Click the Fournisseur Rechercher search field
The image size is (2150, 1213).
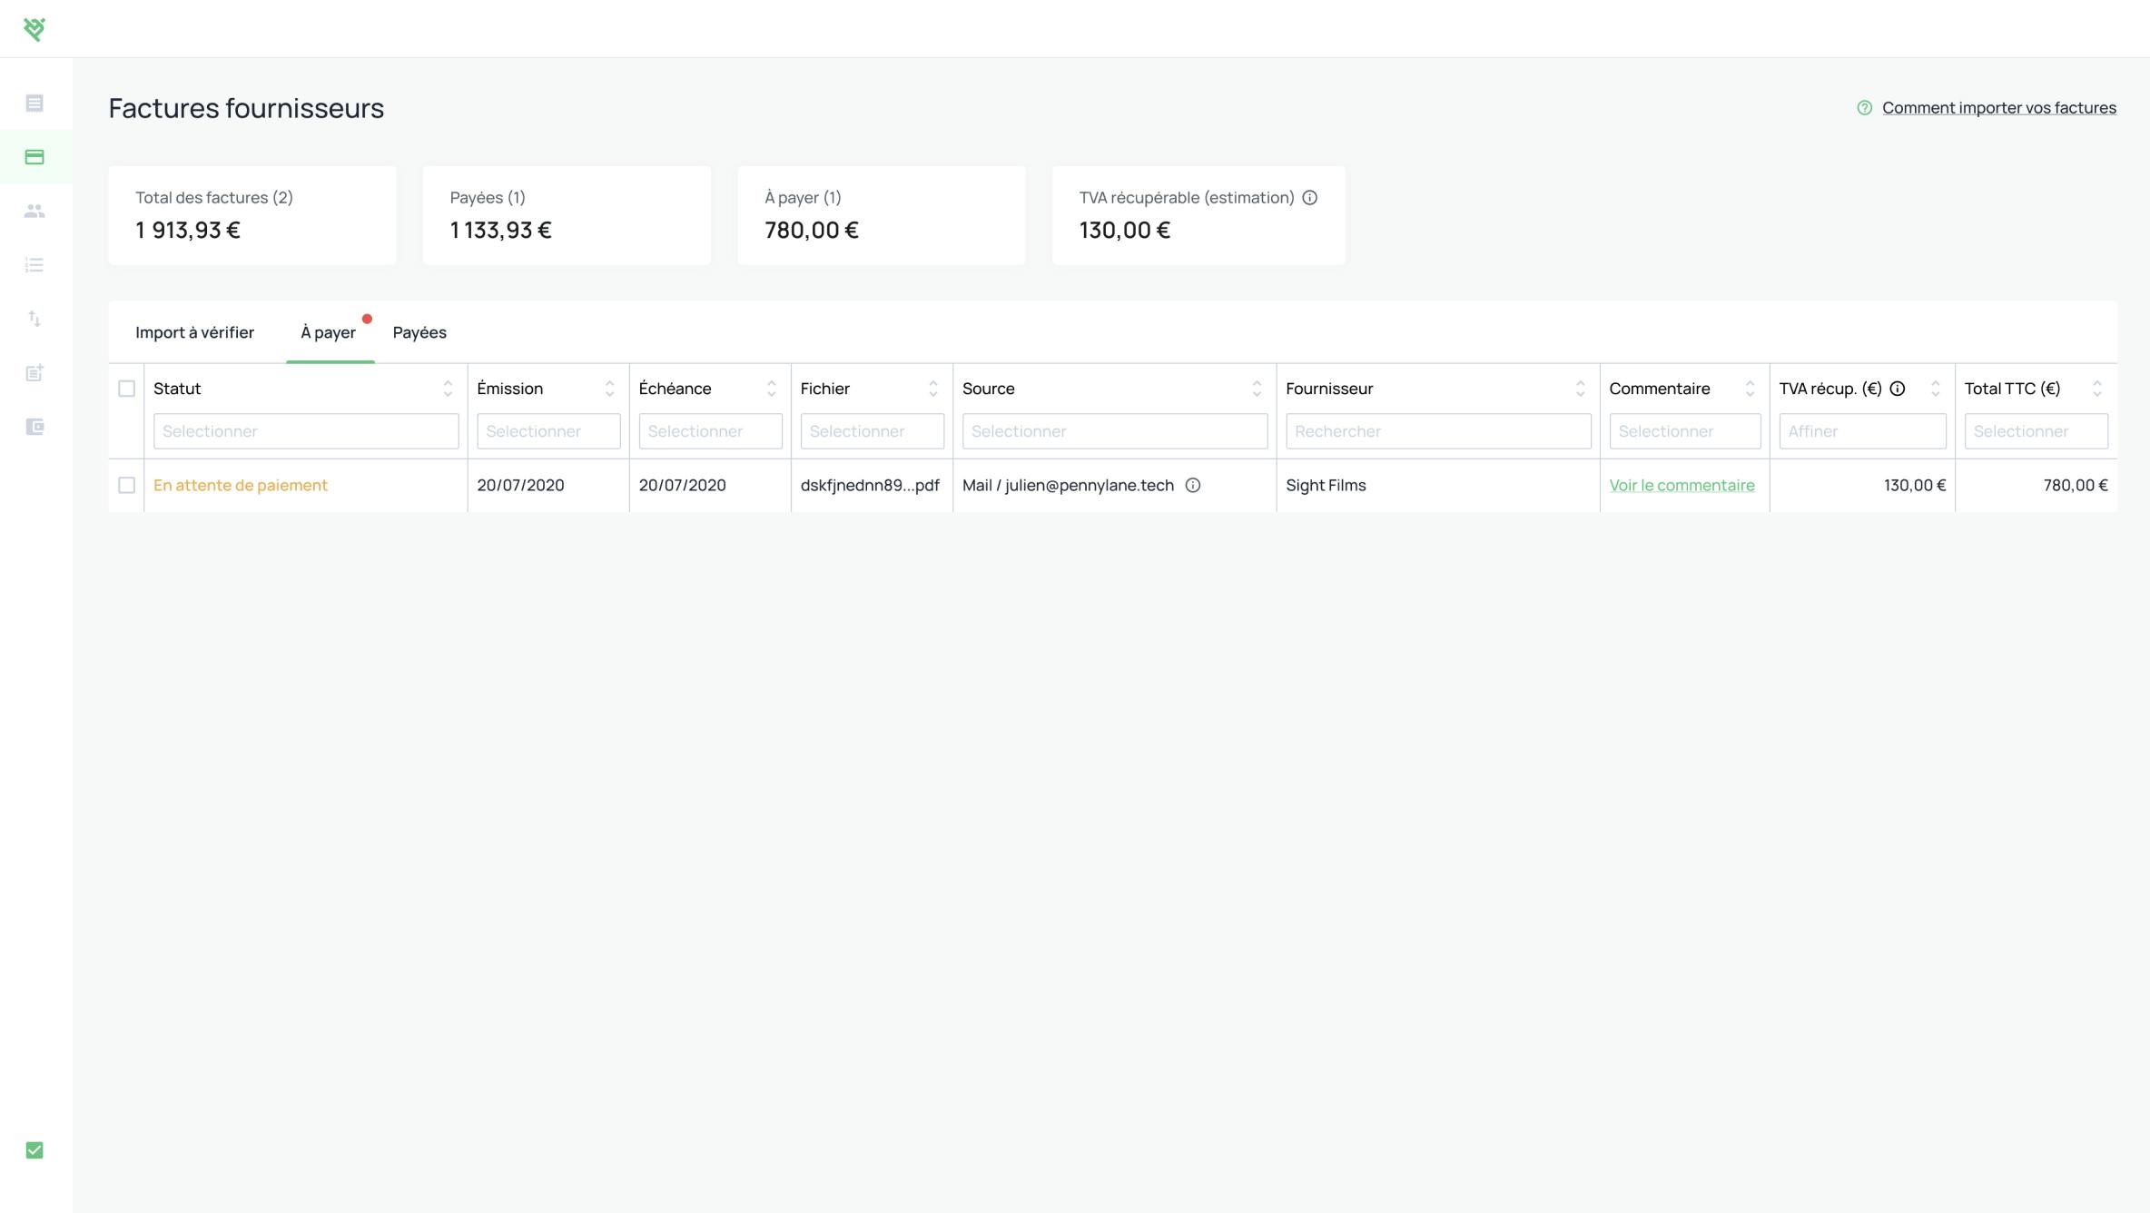1438,431
